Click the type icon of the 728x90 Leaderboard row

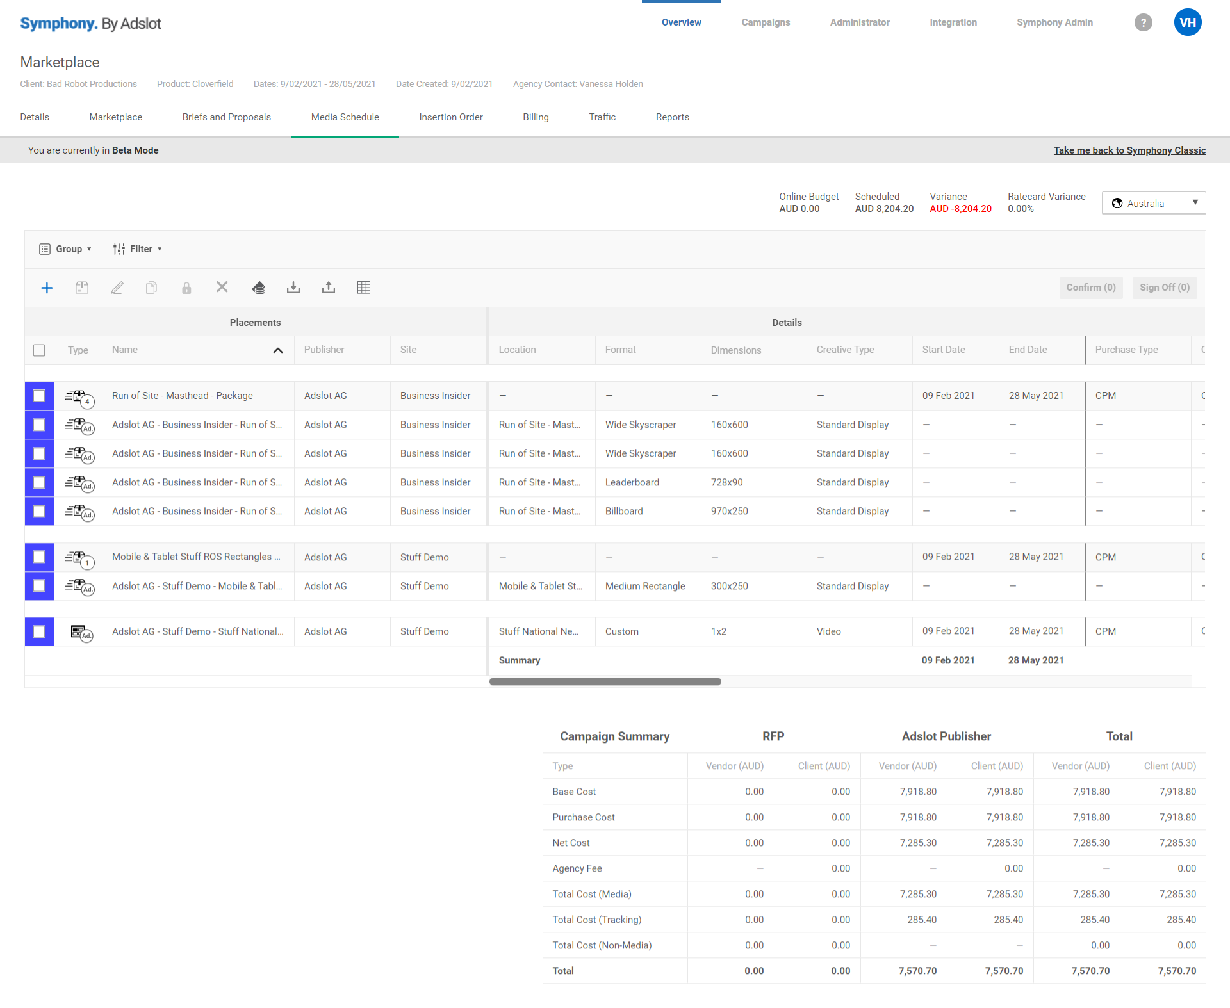coord(79,484)
